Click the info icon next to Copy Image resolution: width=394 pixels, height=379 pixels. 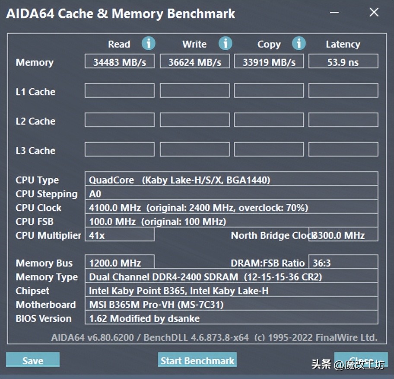click(x=299, y=43)
